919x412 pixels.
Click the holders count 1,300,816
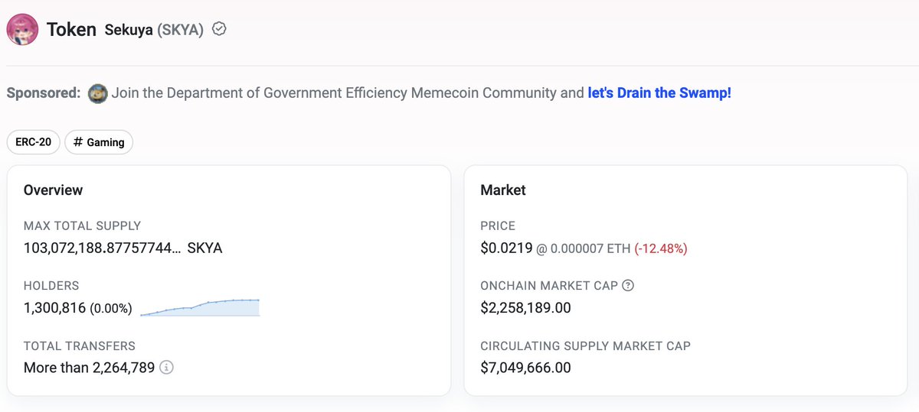pyautogui.click(x=54, y=308)
